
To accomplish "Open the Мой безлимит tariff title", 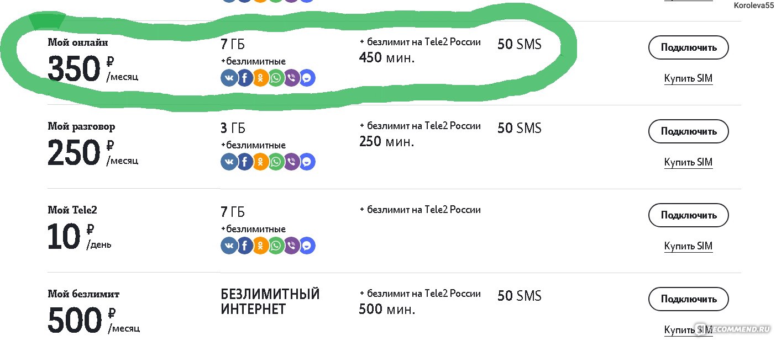I will point(83,294).
